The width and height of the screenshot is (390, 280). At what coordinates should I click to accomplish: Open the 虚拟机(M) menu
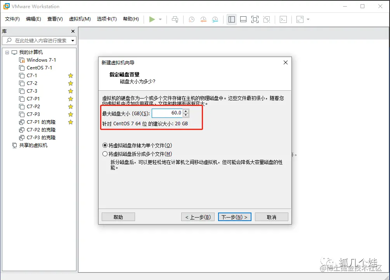coord(80,19)
